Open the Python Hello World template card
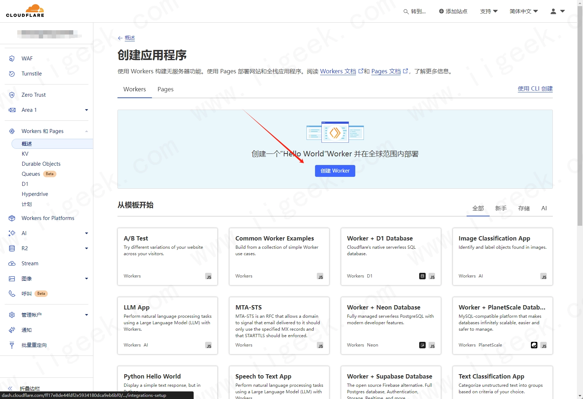The width and height of the screenshot is (583, 399). point(167,382)
